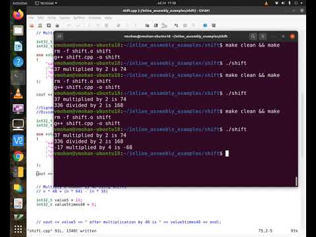The width and height of the screenshot is (316, 237).
Task: Click the Redo icon in GVim toolbar
Action: tap(78, 26)
